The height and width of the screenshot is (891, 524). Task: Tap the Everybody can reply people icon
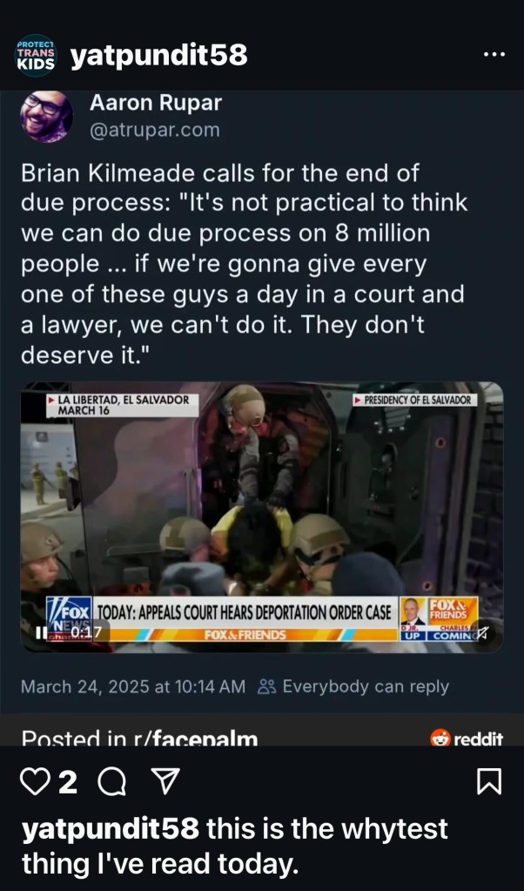(x=266, y=687)
